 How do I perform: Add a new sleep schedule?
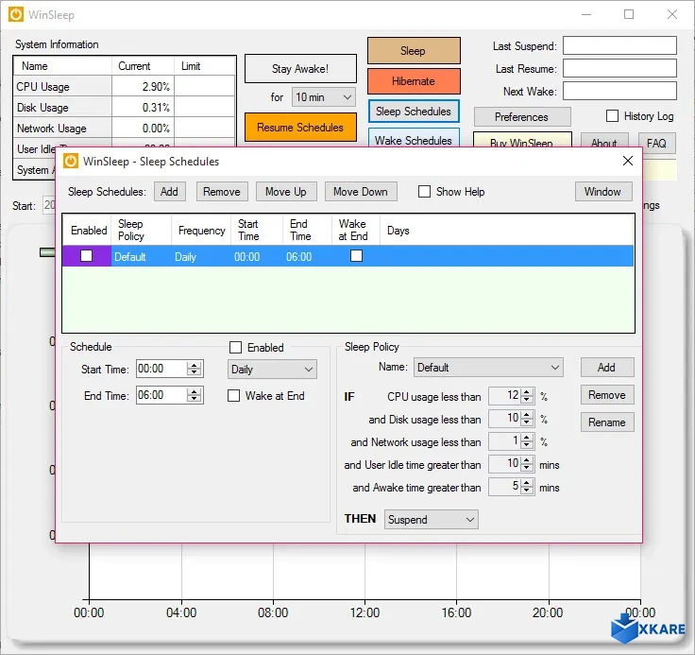(x=170, y=192)
